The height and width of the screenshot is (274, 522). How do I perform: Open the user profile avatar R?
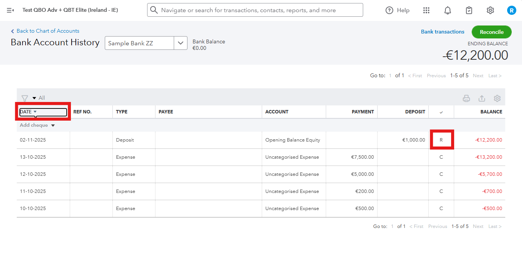511,10
